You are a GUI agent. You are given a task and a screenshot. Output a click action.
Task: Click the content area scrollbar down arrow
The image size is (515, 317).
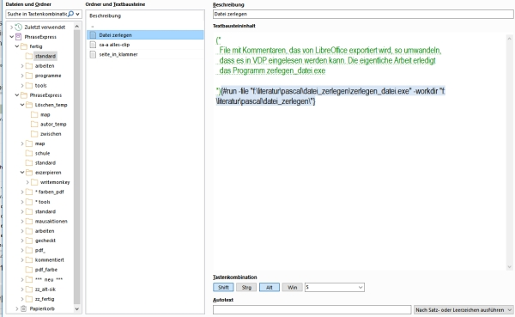point(509,267)
